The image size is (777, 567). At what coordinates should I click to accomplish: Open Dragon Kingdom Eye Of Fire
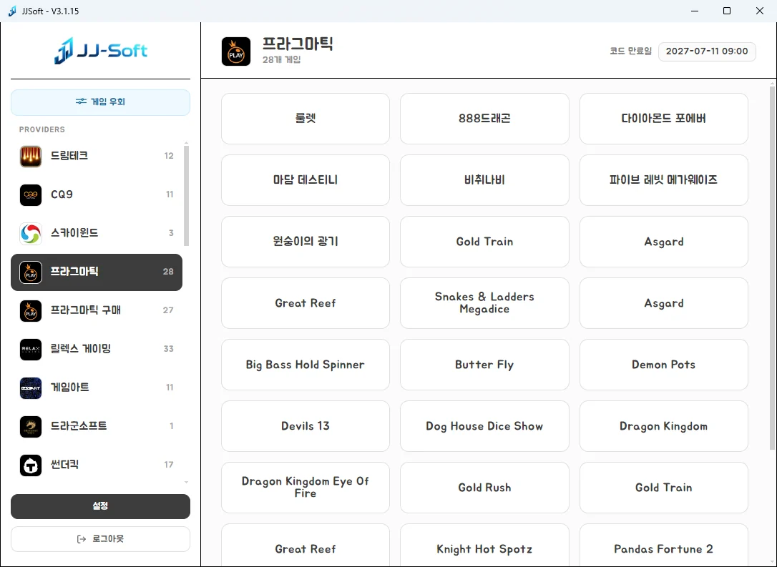[306, 487]
